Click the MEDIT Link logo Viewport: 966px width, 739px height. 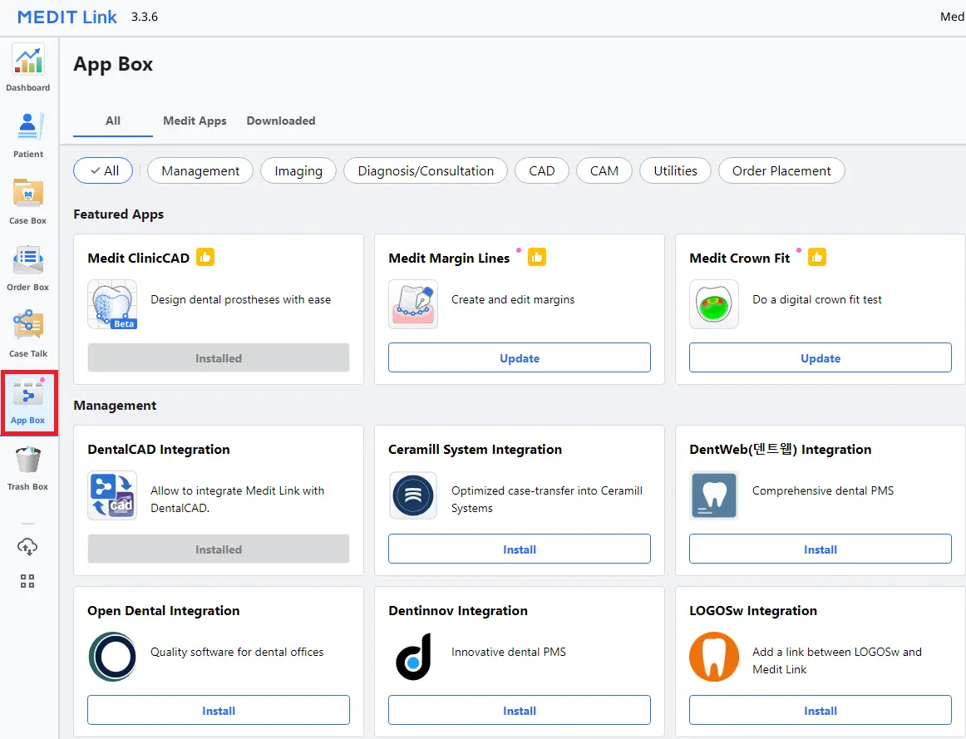[x=67, y=17]
